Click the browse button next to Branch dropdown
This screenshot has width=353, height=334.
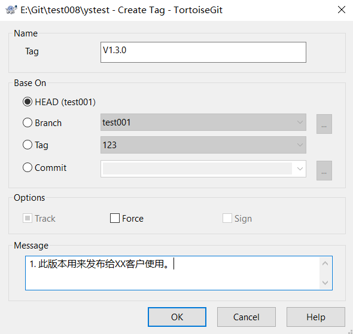(x=324, y=124)
